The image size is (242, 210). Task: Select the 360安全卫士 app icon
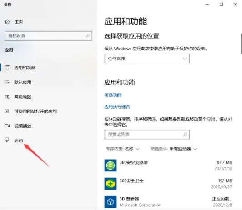click(x=111, y=184)
